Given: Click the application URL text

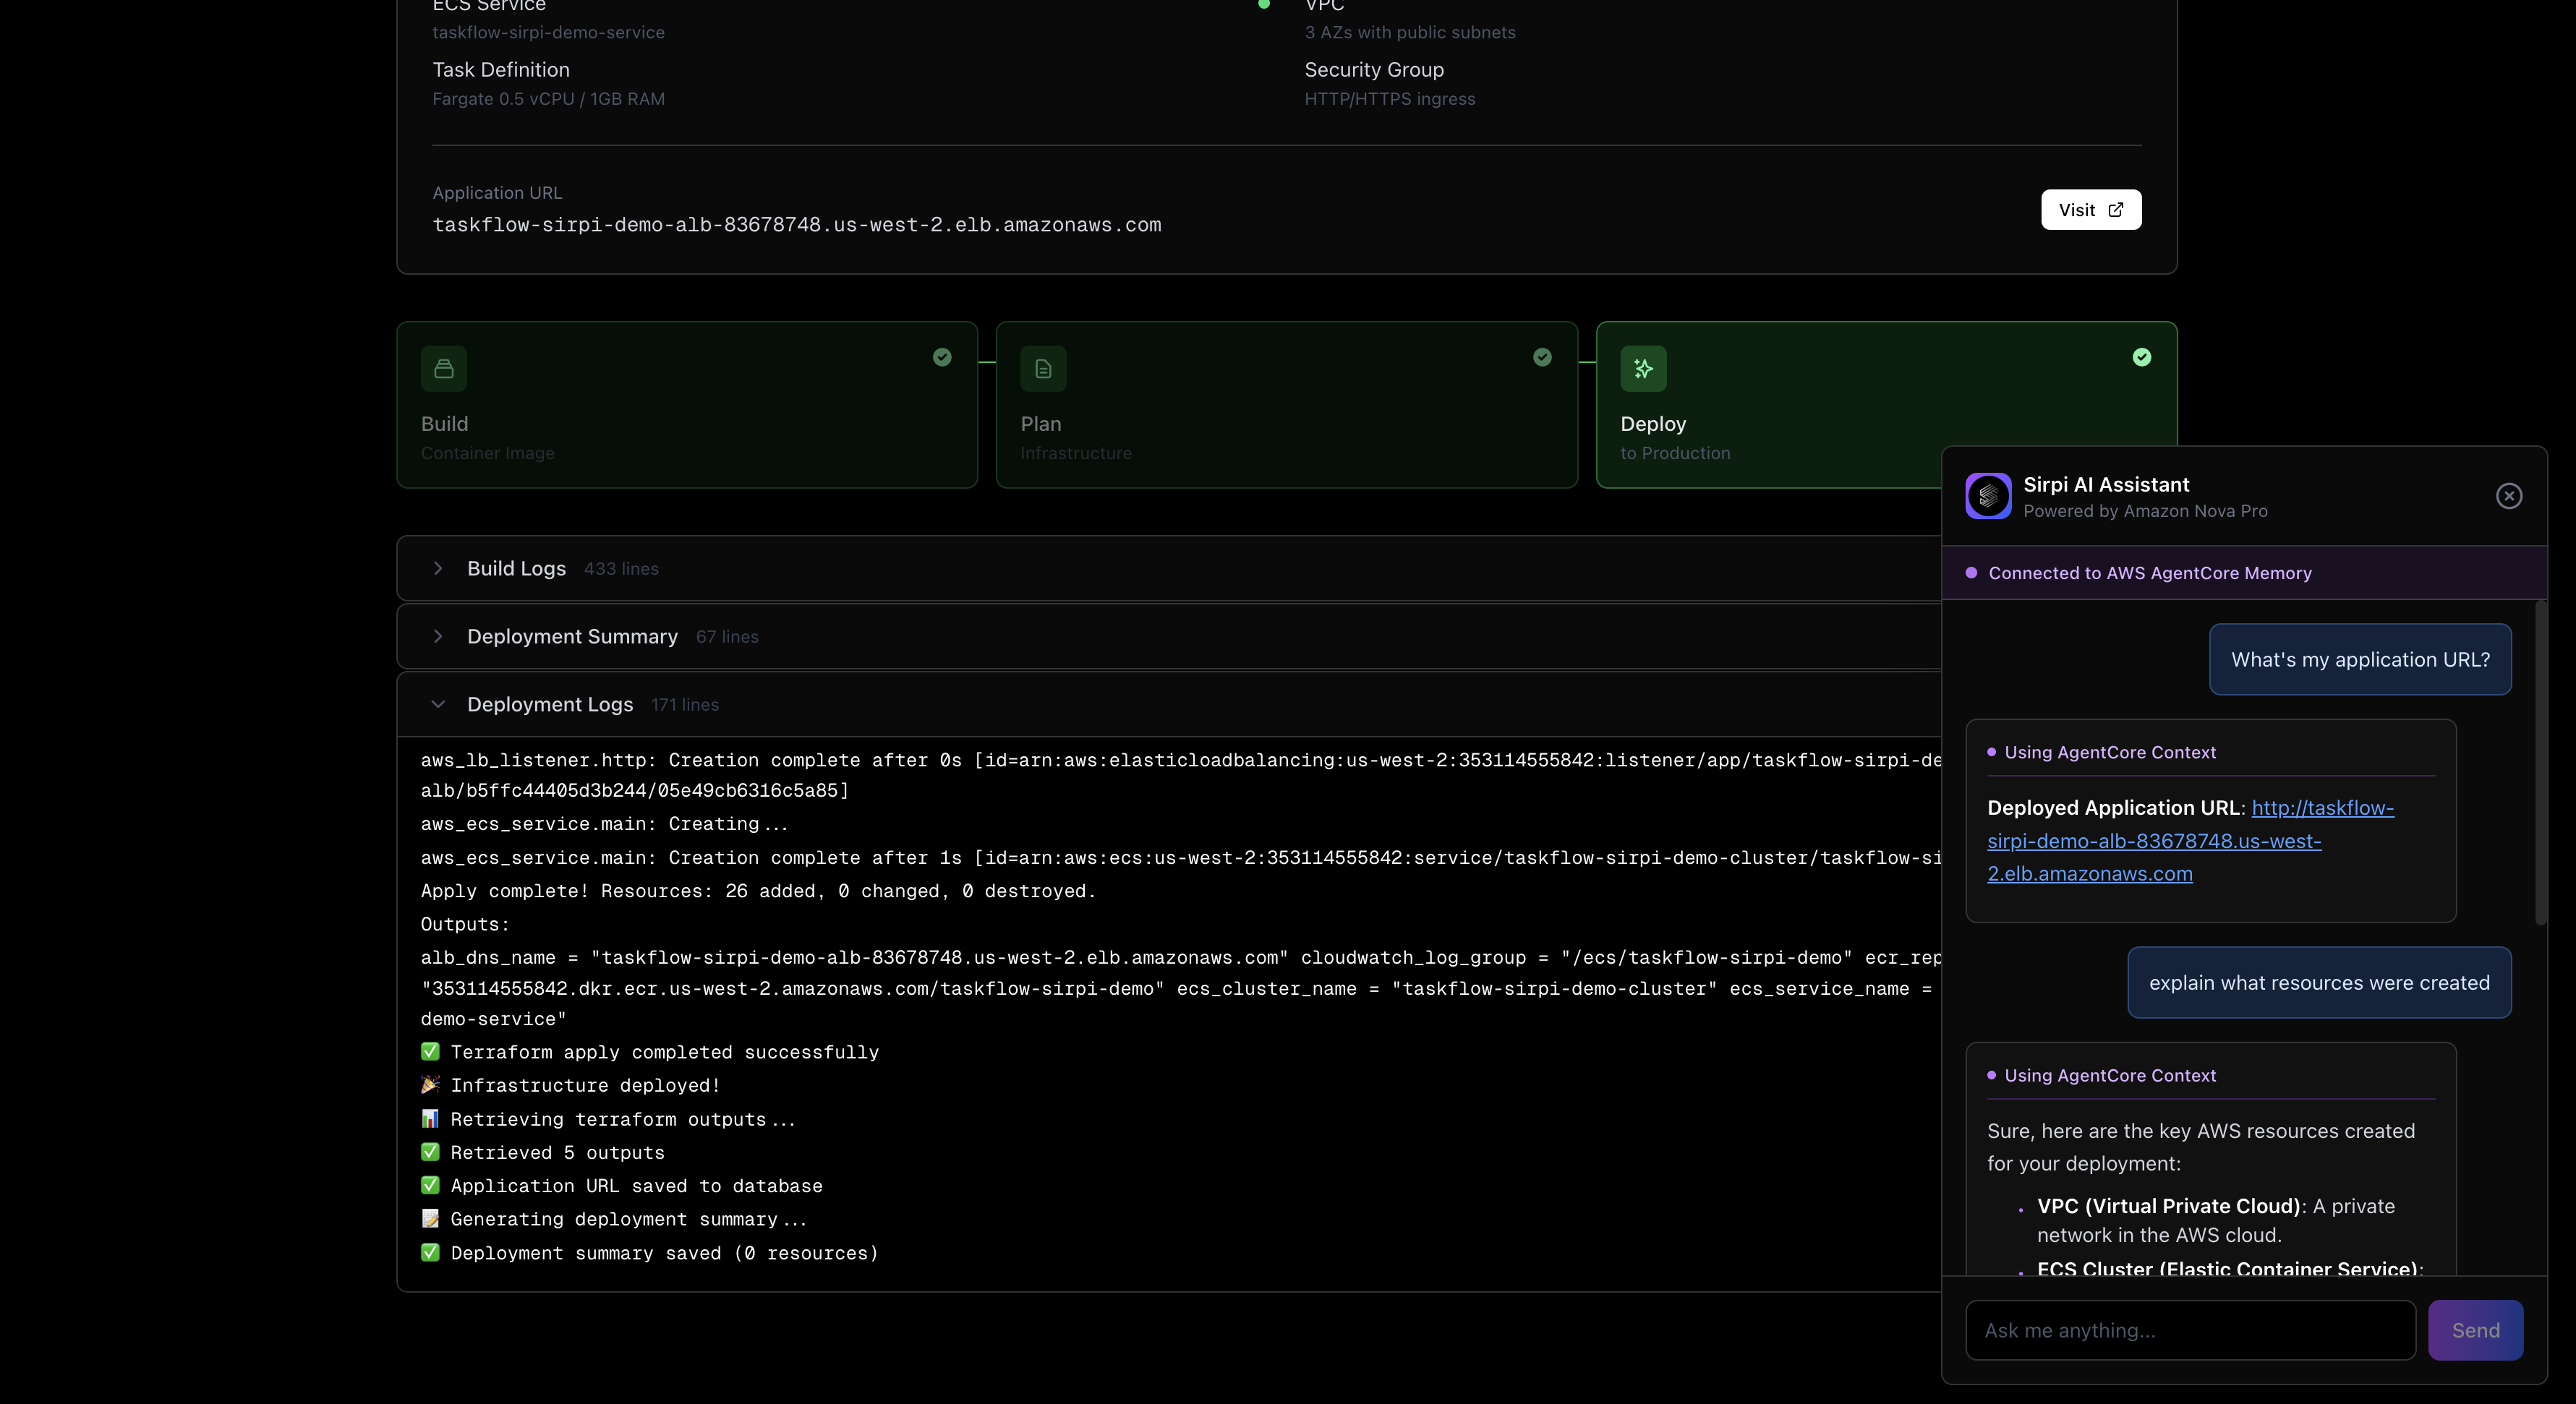Looking at the screenshot, I should (796, 225).
